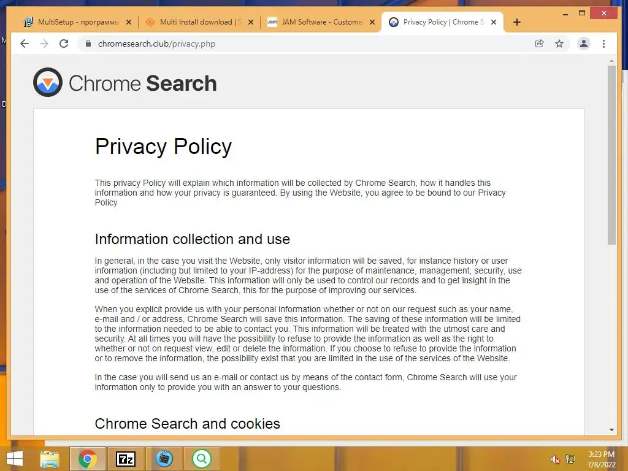Open green search app in taskbar
628x471 pixels.
(202, 458)
